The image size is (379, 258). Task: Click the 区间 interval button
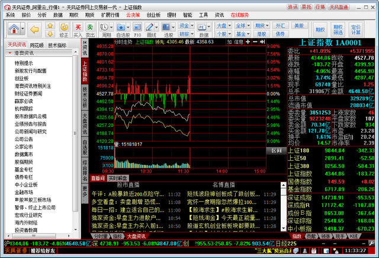click(277, 151)
